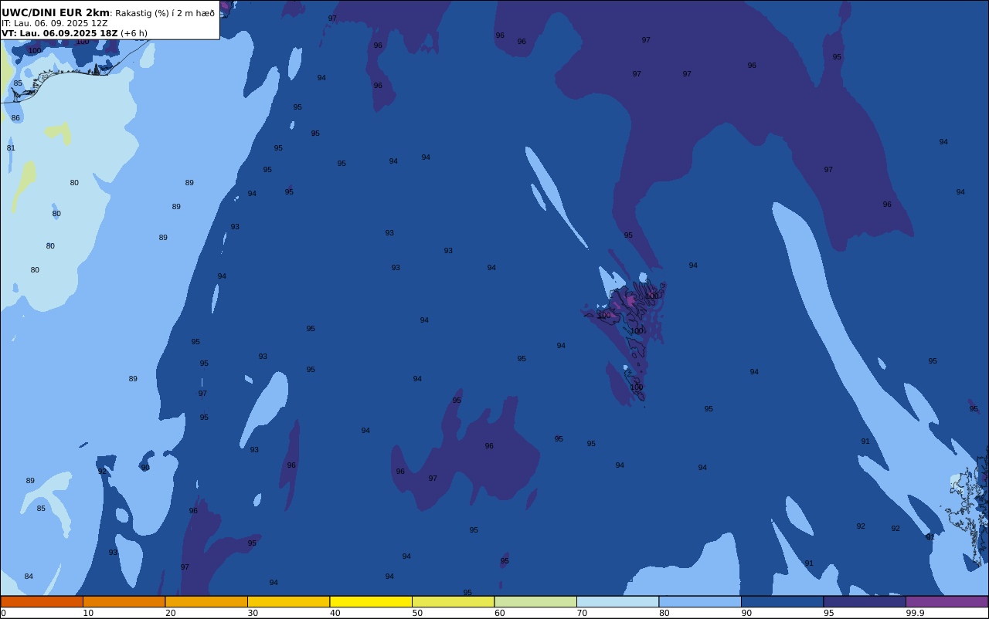Click the '40' legend tick label

coord(335,613)
